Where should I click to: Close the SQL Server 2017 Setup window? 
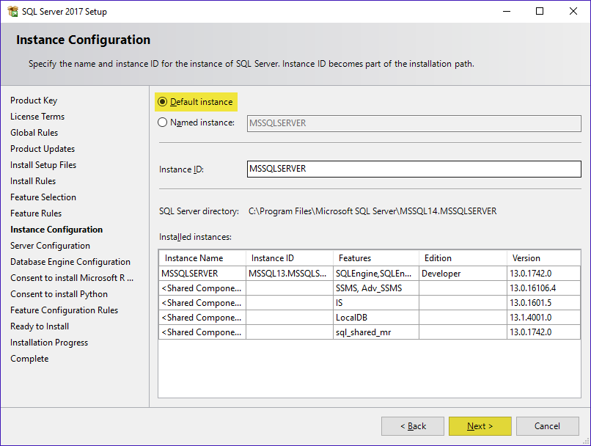click(573, 11)
